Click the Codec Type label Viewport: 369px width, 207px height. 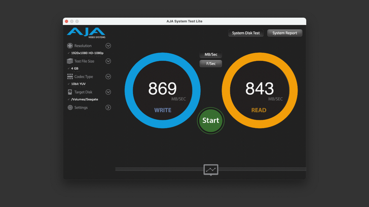pos(84,76)
